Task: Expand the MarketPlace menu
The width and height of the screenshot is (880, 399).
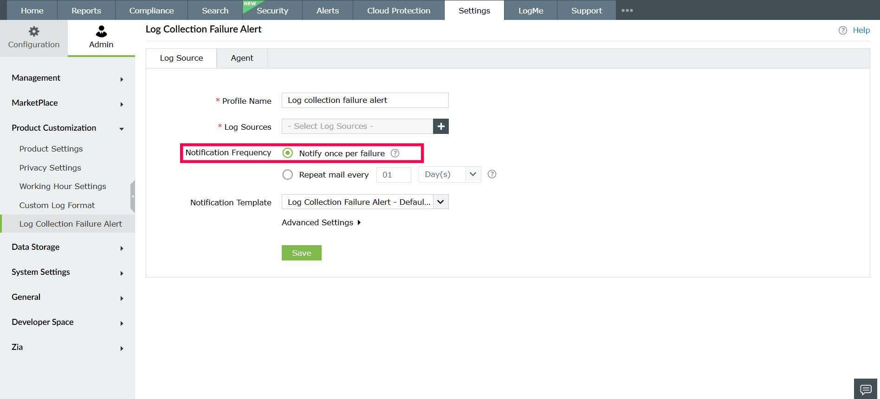Action: (x=68, y=103)
